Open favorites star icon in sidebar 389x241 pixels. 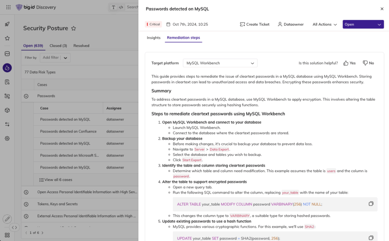(7, 38)
